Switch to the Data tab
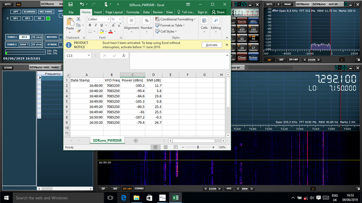The width and height of the screenshot is (362, 203). pyautogui.click(x=146, y=12)
